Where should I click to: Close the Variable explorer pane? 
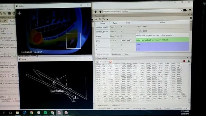click(191, 14)
